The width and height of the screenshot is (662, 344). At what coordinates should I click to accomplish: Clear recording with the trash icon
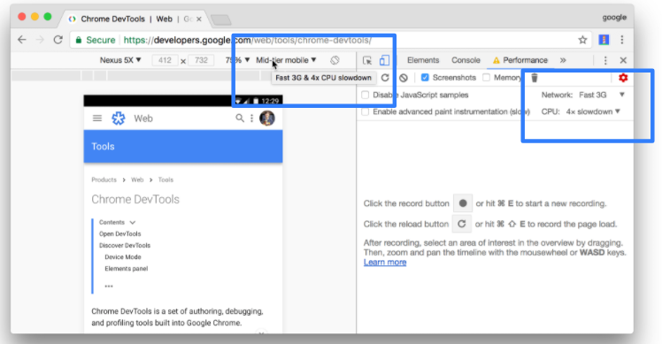[x=535, y=78]
